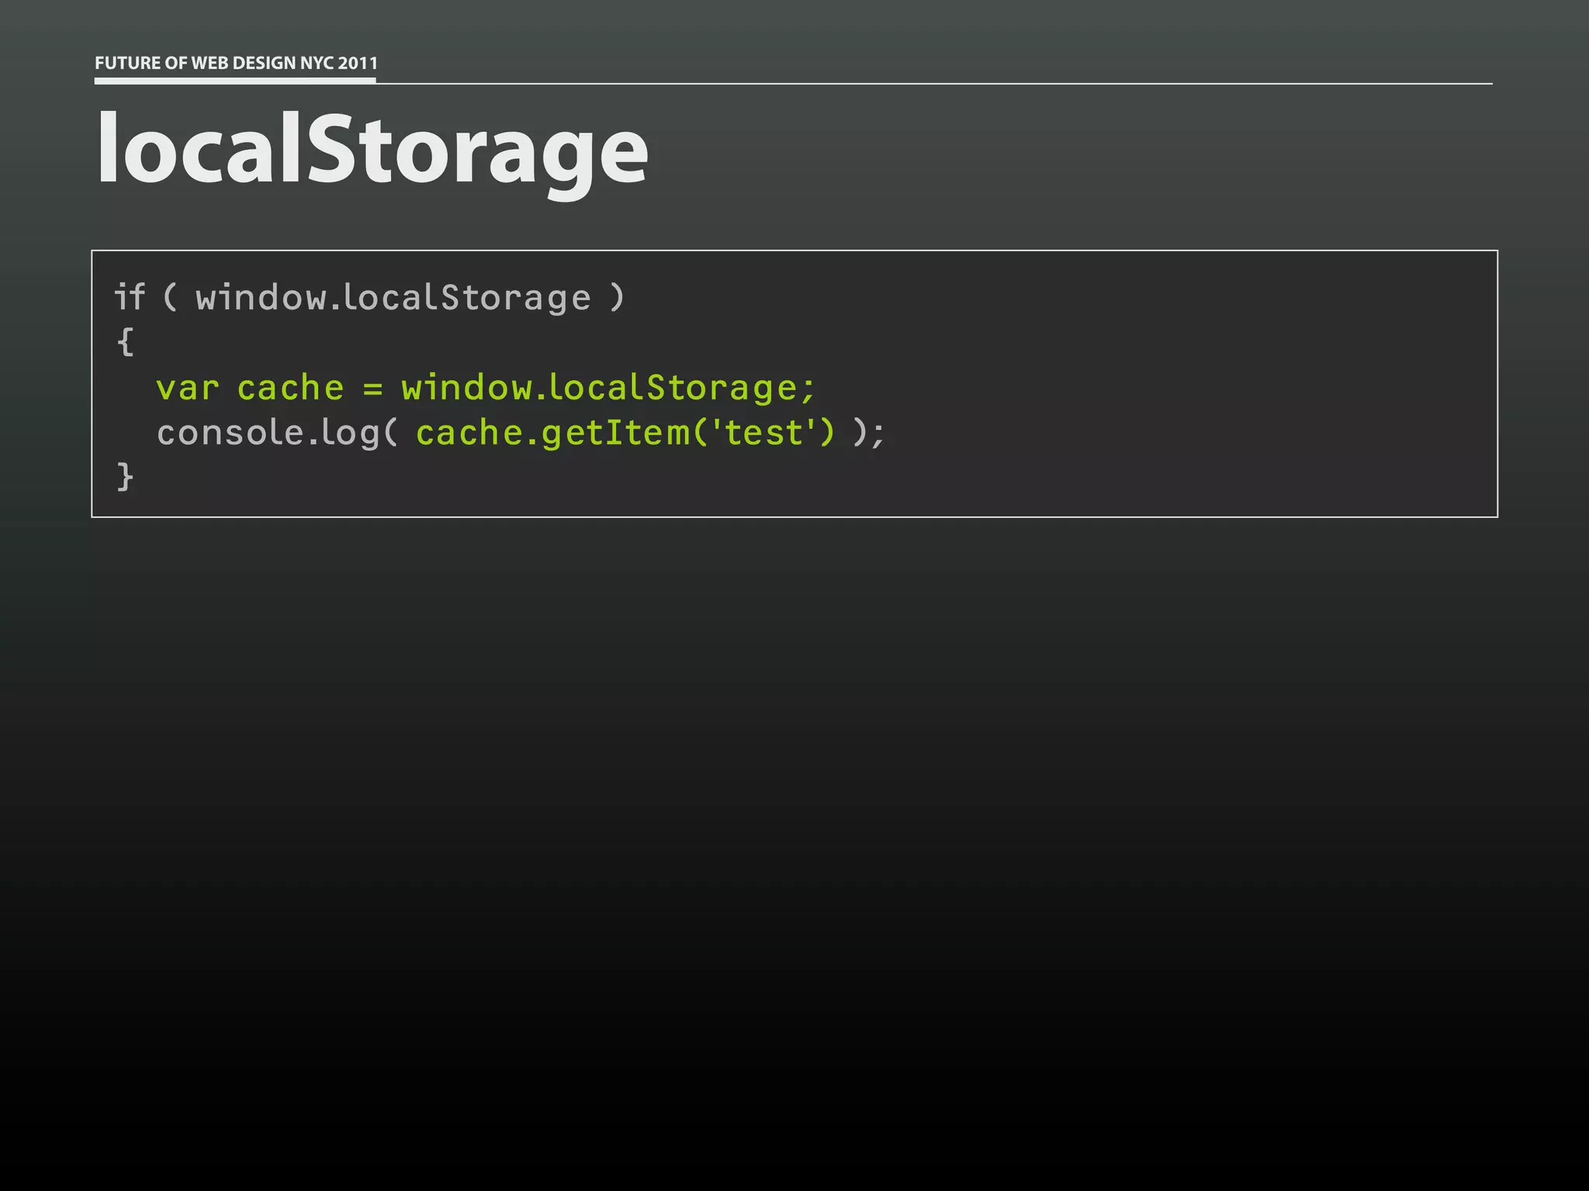Click "NYC" in the slide header

coord(317,63)
